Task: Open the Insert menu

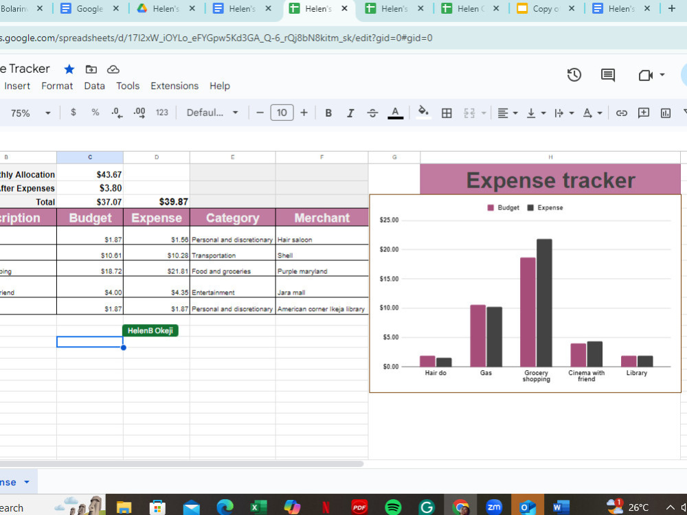Action: (17, 86)
